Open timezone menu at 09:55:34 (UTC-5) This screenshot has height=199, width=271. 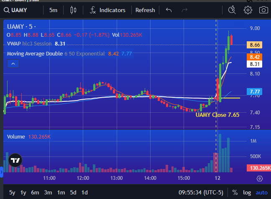click(x=201, y=192)
